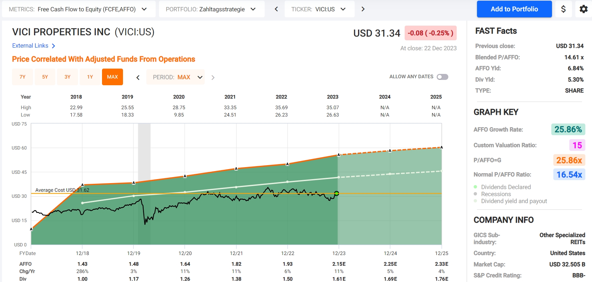
Task: Click the 12/24 AFFO estimate 2.25E
Action: pos(390,264)
